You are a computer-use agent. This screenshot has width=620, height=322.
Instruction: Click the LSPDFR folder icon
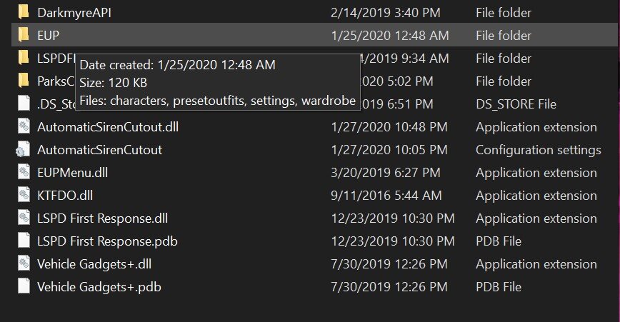[24, 58]
